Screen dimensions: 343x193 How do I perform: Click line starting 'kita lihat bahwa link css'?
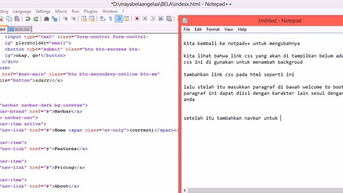pyautogui.click(x=263, y=56)
